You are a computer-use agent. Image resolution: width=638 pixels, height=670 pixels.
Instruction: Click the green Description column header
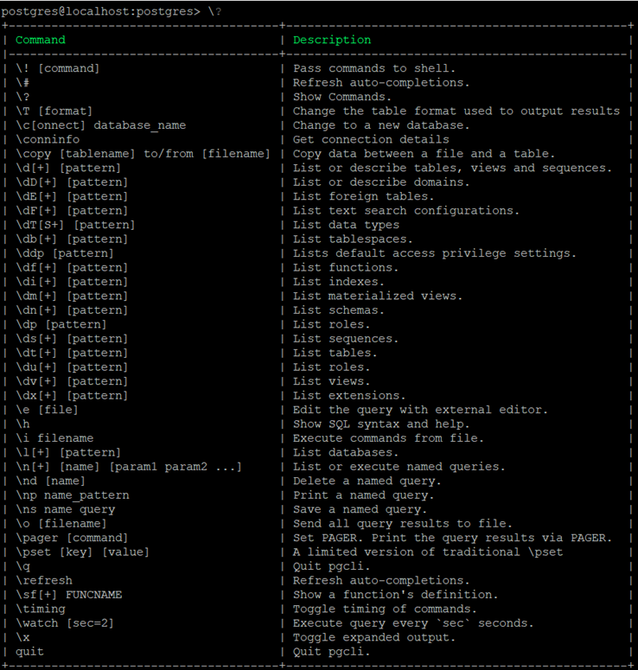[x=332, y=40]
